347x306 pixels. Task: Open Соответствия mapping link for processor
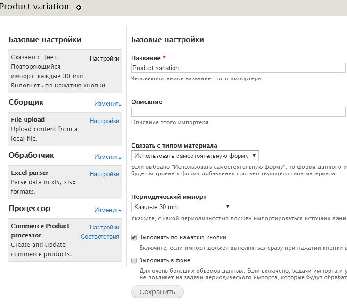tap(100, 236)
